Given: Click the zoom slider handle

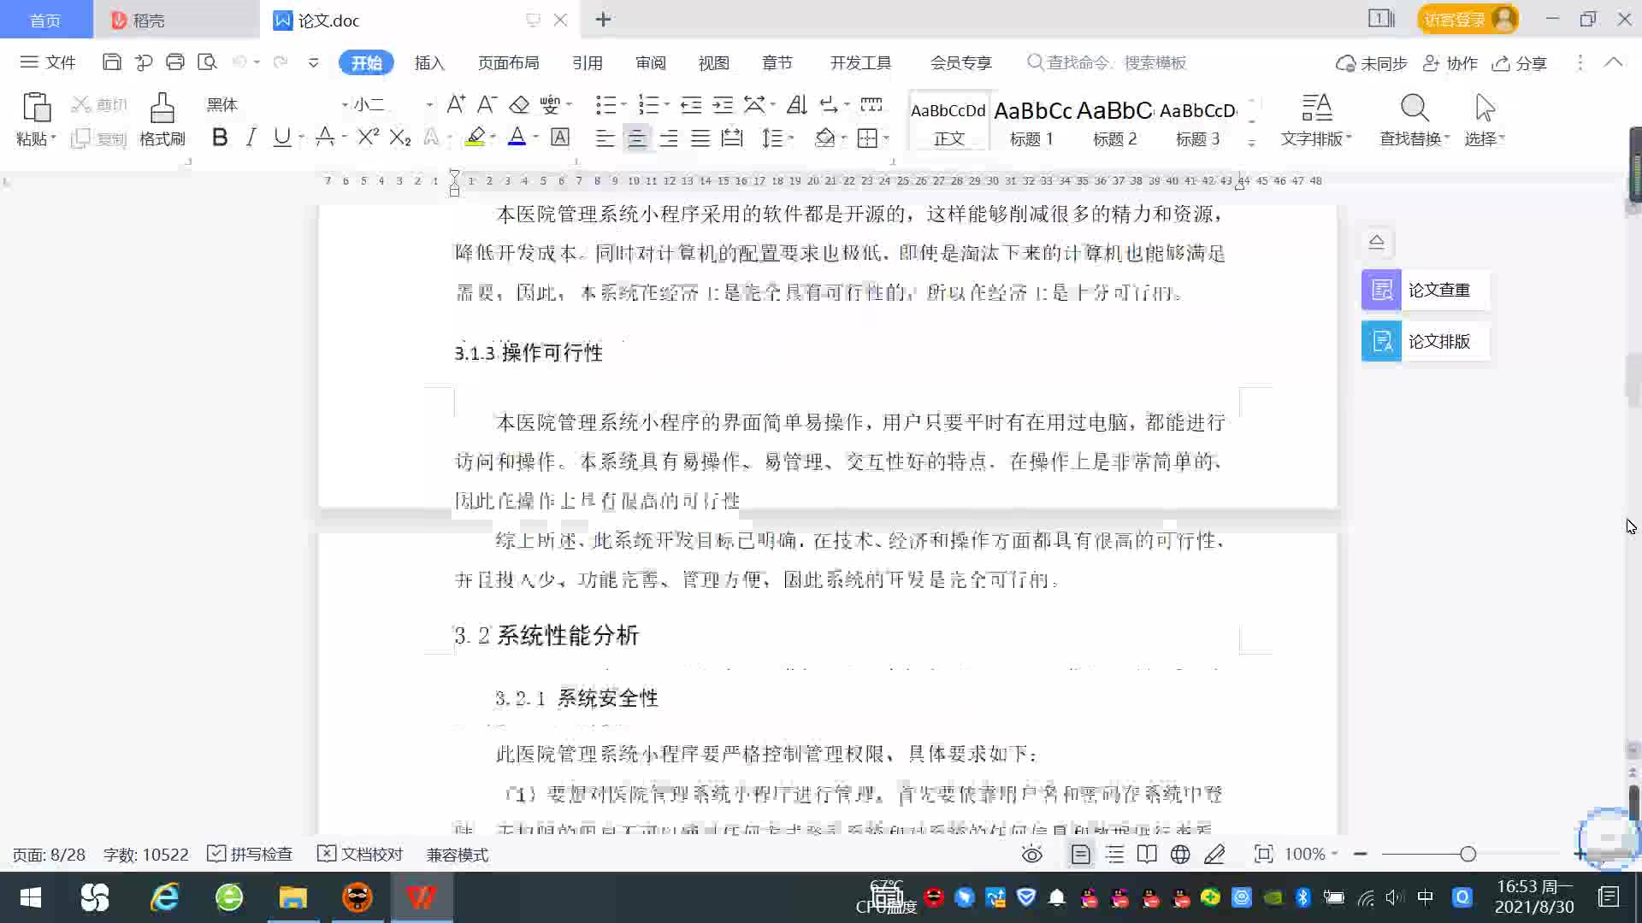Looking at the screenshot, I should tap(1468, 854).
